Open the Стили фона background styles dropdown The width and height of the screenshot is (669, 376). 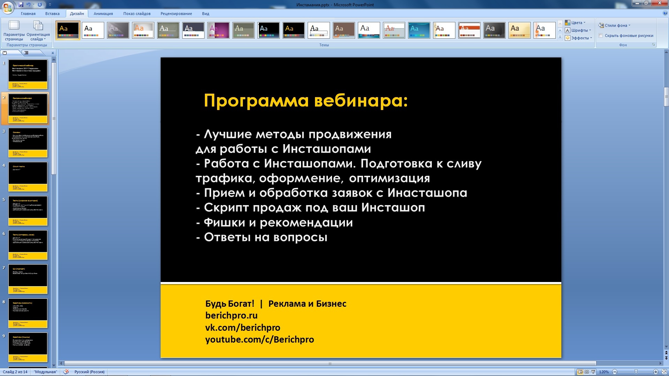click(614, 25)
